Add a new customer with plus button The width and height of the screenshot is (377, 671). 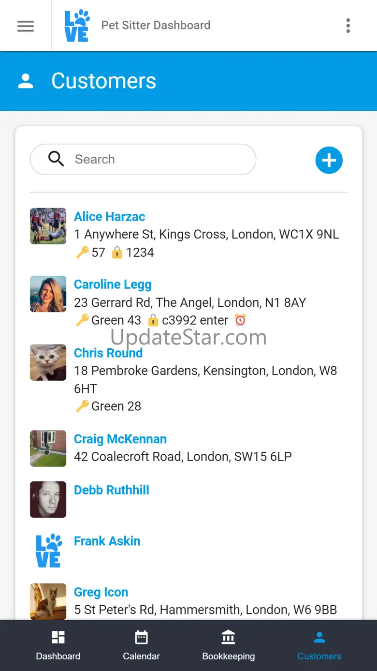pyautogui.click(x=329, y=160)
